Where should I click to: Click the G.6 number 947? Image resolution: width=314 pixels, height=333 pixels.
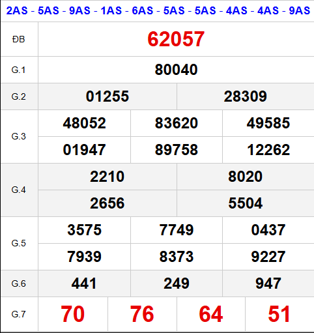[268, 283]
